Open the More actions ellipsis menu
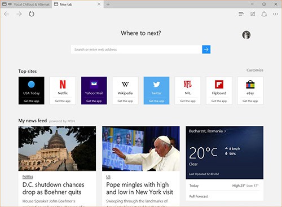Image resolution: width=282 pixels, height=207 pixels. tap(275, 14)
